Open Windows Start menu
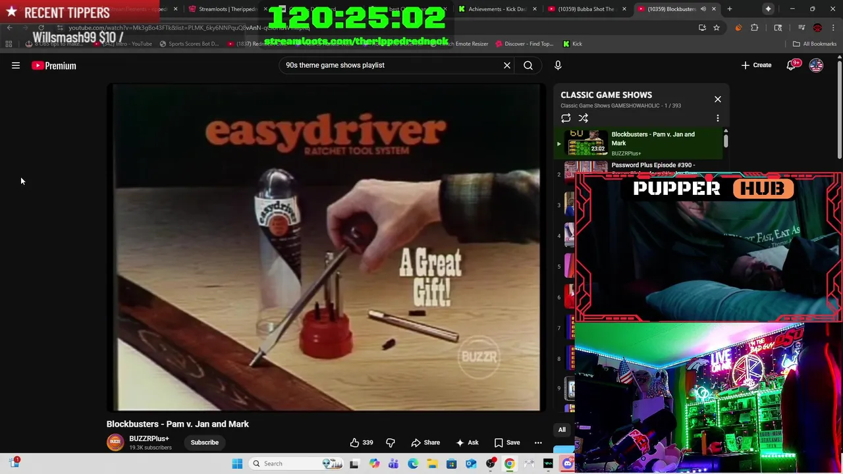 237,463
